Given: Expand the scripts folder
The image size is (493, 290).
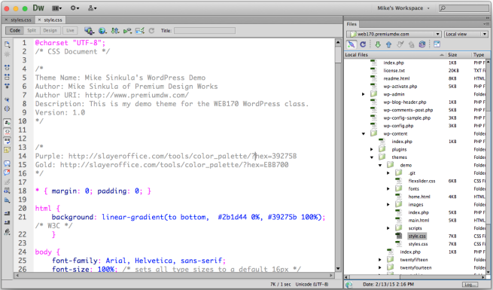Looking at the screenshot, I should (388, 228).
